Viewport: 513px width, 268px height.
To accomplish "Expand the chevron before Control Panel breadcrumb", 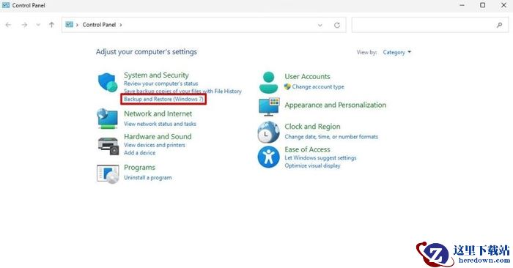I will point(77,25).
